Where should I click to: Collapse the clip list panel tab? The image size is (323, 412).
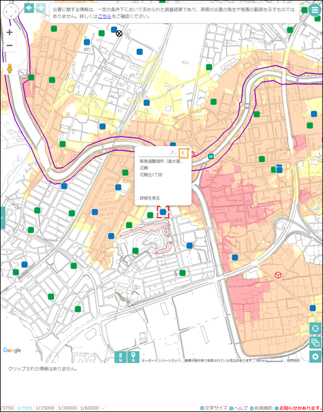click(x=120, y=357)
